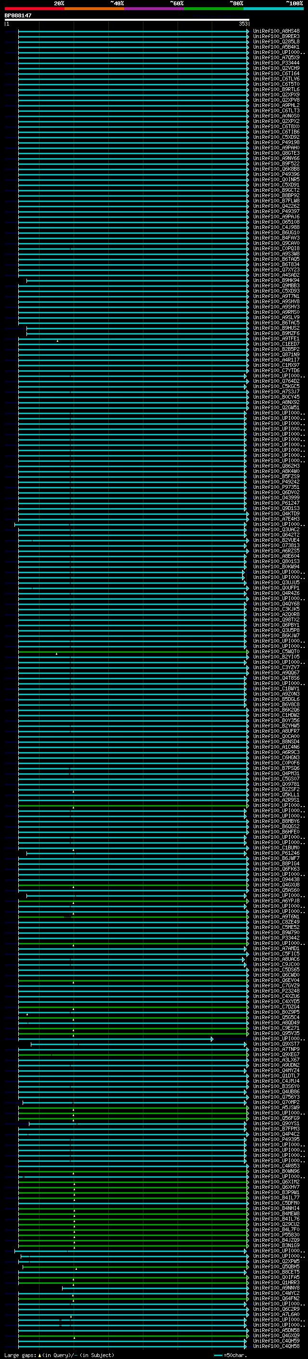
Task: Click label UniRef100_A9PHL2
Action: (276, 106)
